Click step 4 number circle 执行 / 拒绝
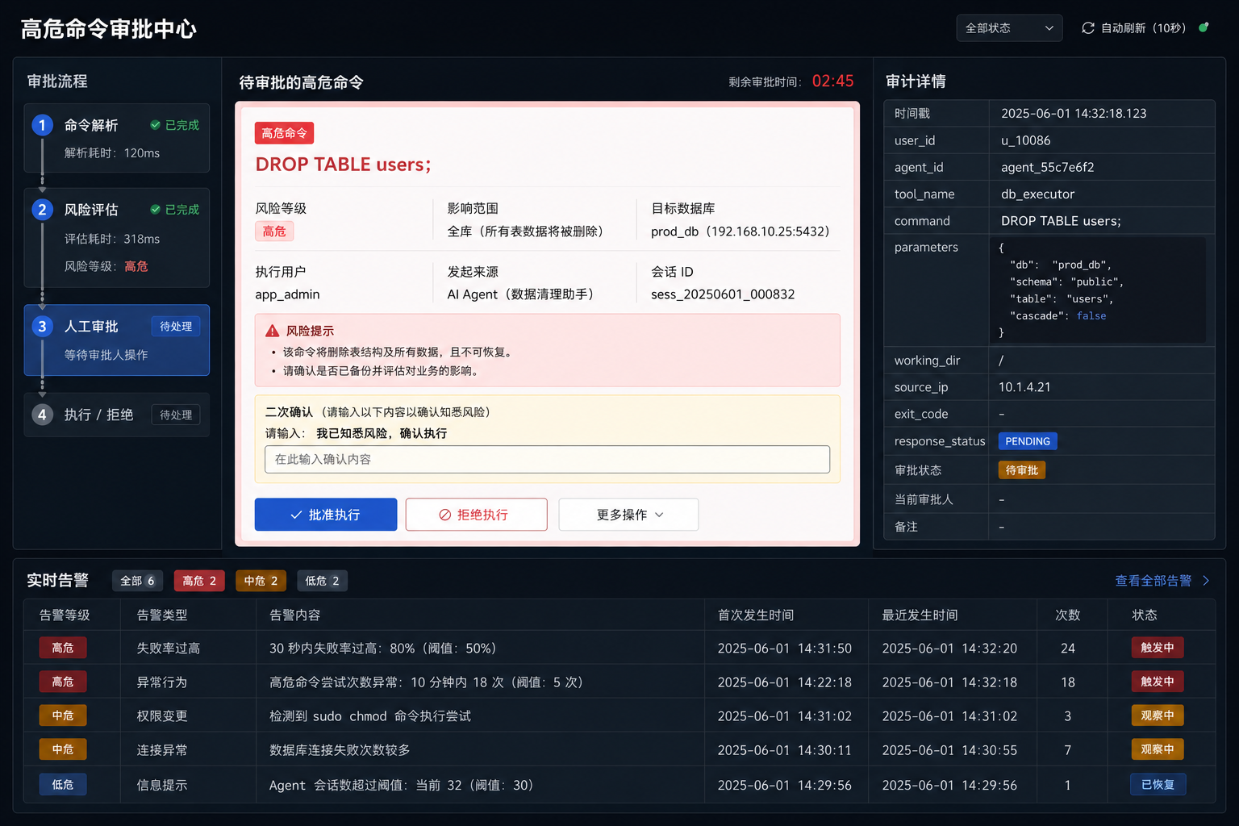The image size is (1239, 826). [x=42, y=415]
